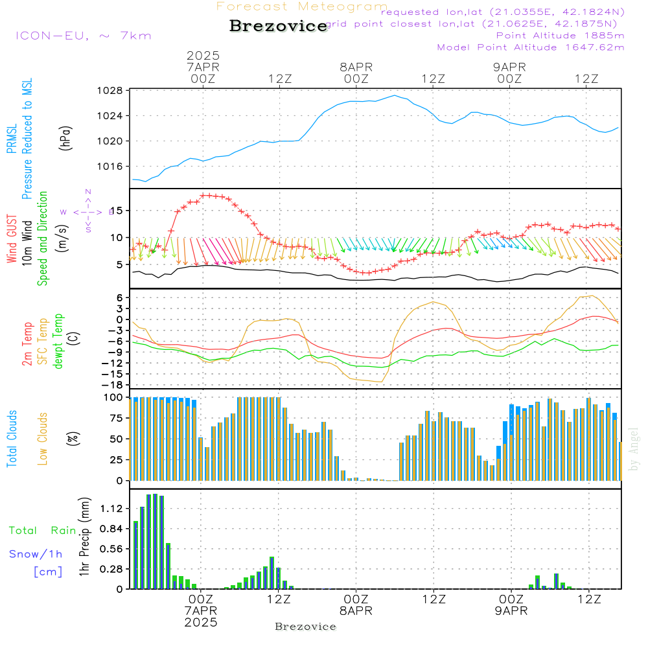Select the -18 temperature axis value
Viewport: 648px width, 648px height.
[x=113, y=385]
